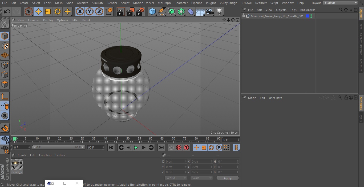Go to end of animation
Screen dimensions: 364x187
click(161, 147)
